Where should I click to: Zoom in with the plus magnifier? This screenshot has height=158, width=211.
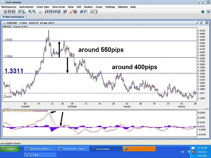tap(30, 12)
